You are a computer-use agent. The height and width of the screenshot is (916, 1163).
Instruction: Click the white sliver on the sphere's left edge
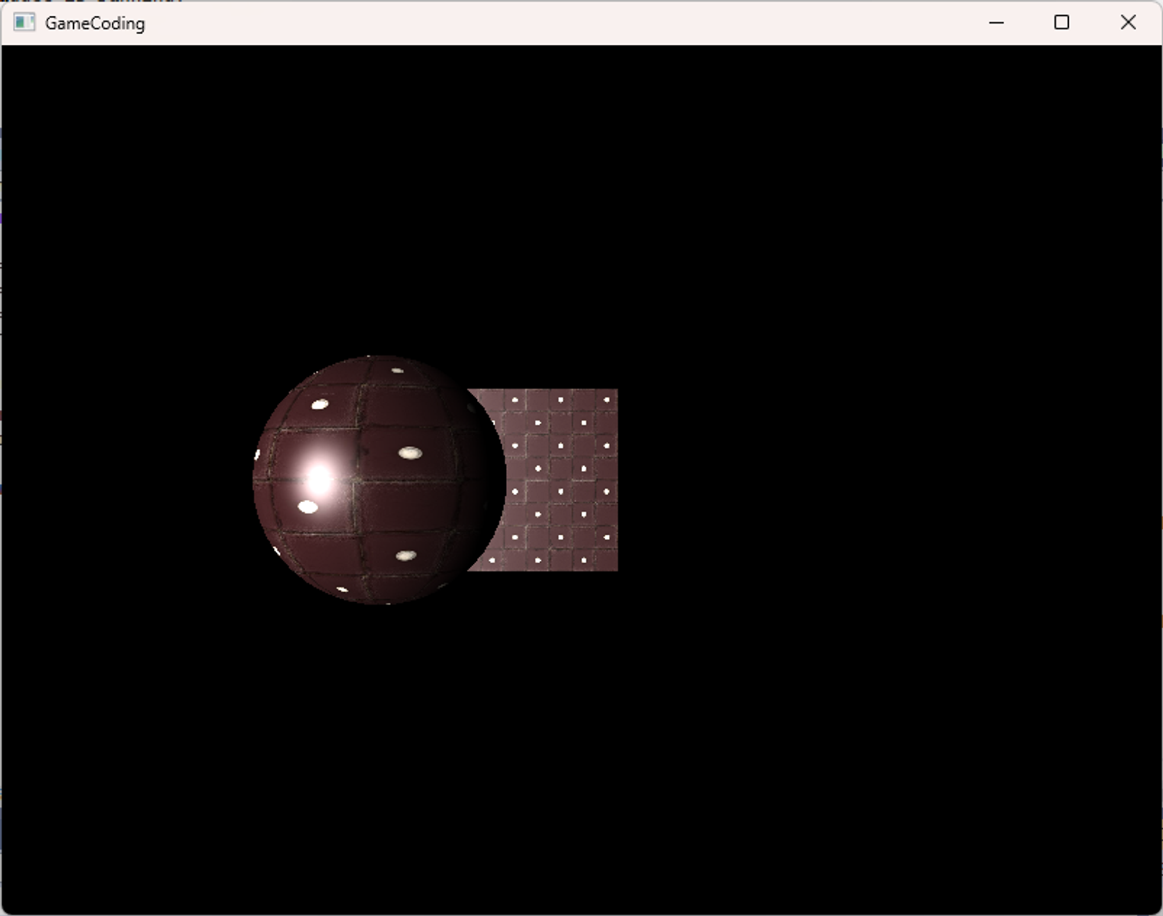point(257,455)
